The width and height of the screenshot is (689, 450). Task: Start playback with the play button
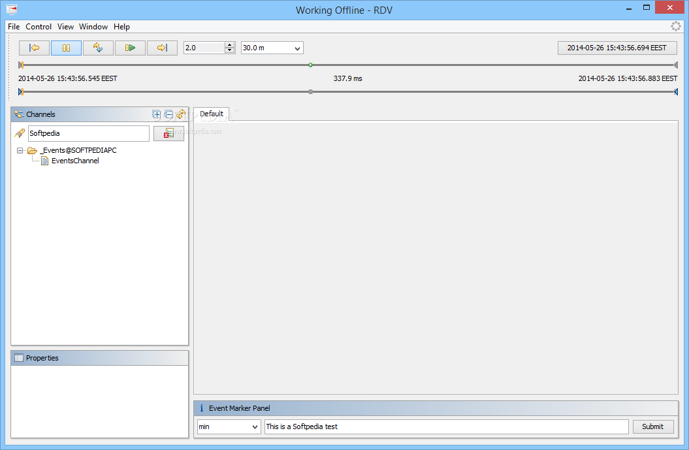[130, 48]
